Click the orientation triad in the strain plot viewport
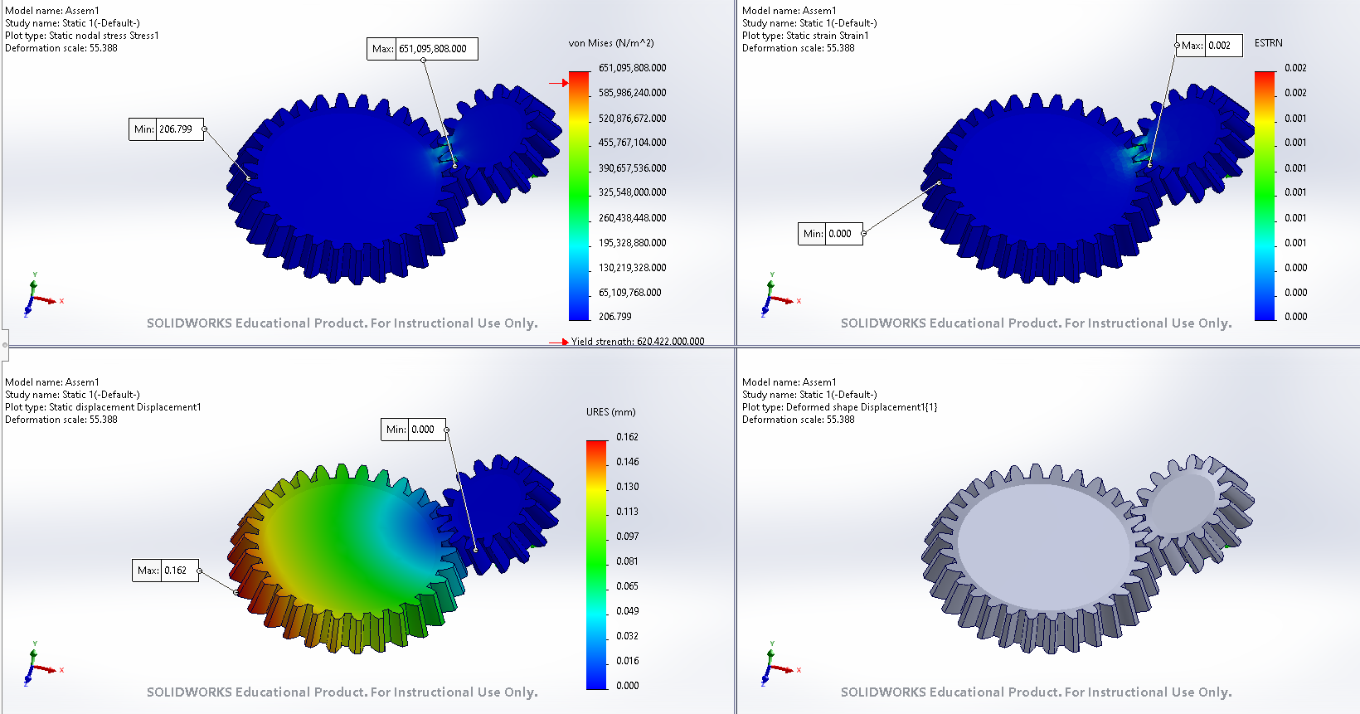 pyautogui.click(x=779, y=294)
